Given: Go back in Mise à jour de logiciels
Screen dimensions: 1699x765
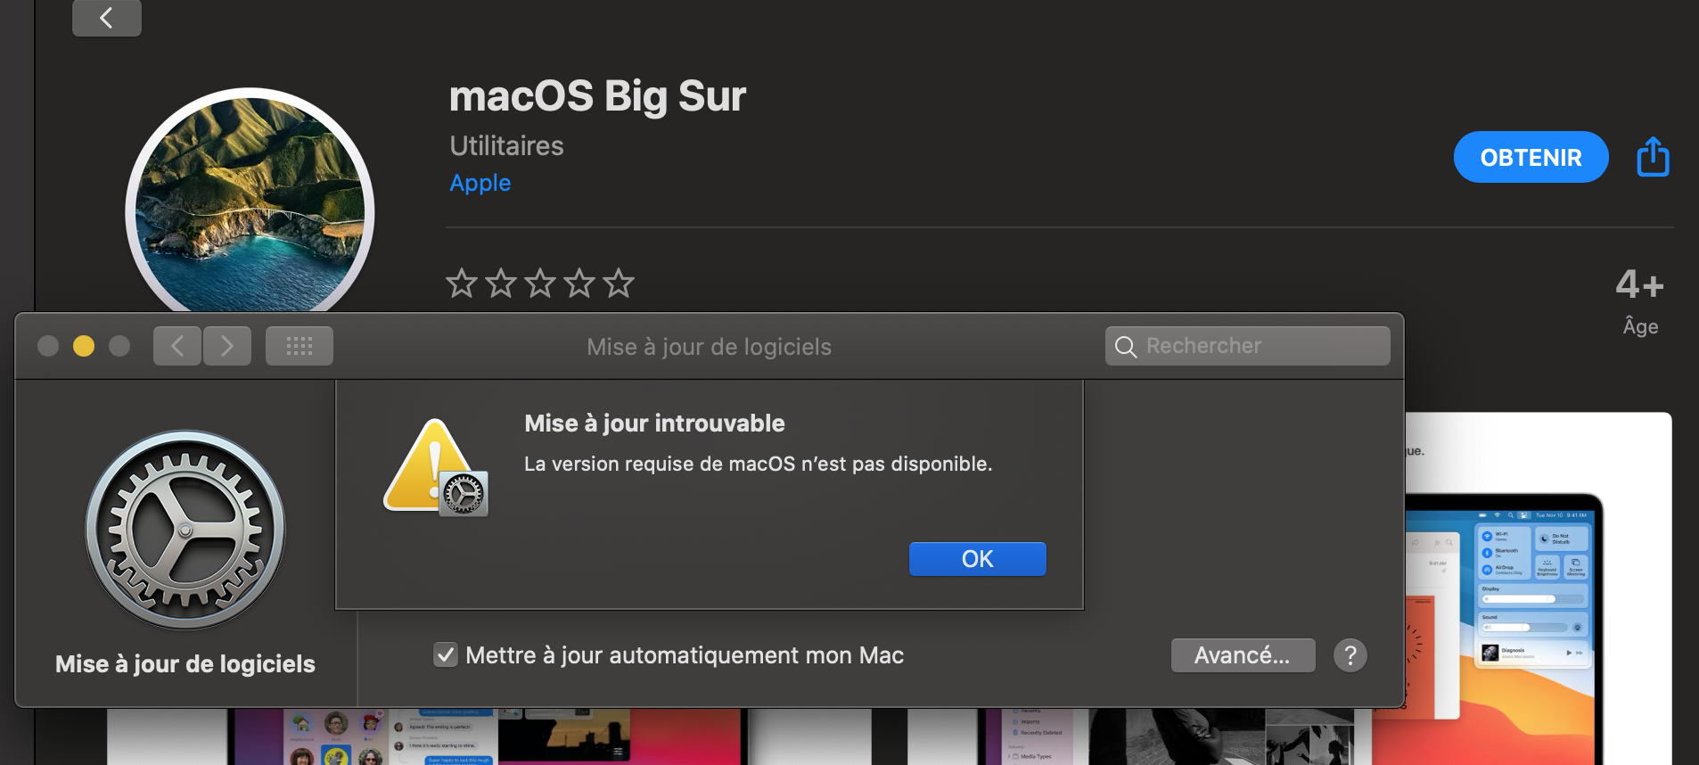Looking at the screenshot, I should pyautogui.click(x=177, y=346).
